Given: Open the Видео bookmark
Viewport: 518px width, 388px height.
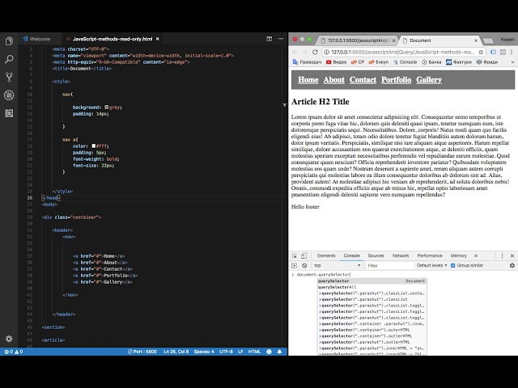Looking at the screenshot, I should pos(337,62).
